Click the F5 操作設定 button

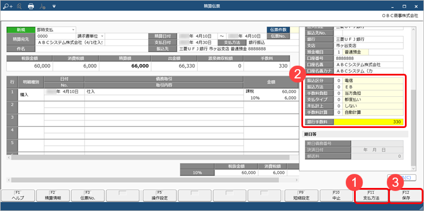pyautogui.click(x=160, y=195)
